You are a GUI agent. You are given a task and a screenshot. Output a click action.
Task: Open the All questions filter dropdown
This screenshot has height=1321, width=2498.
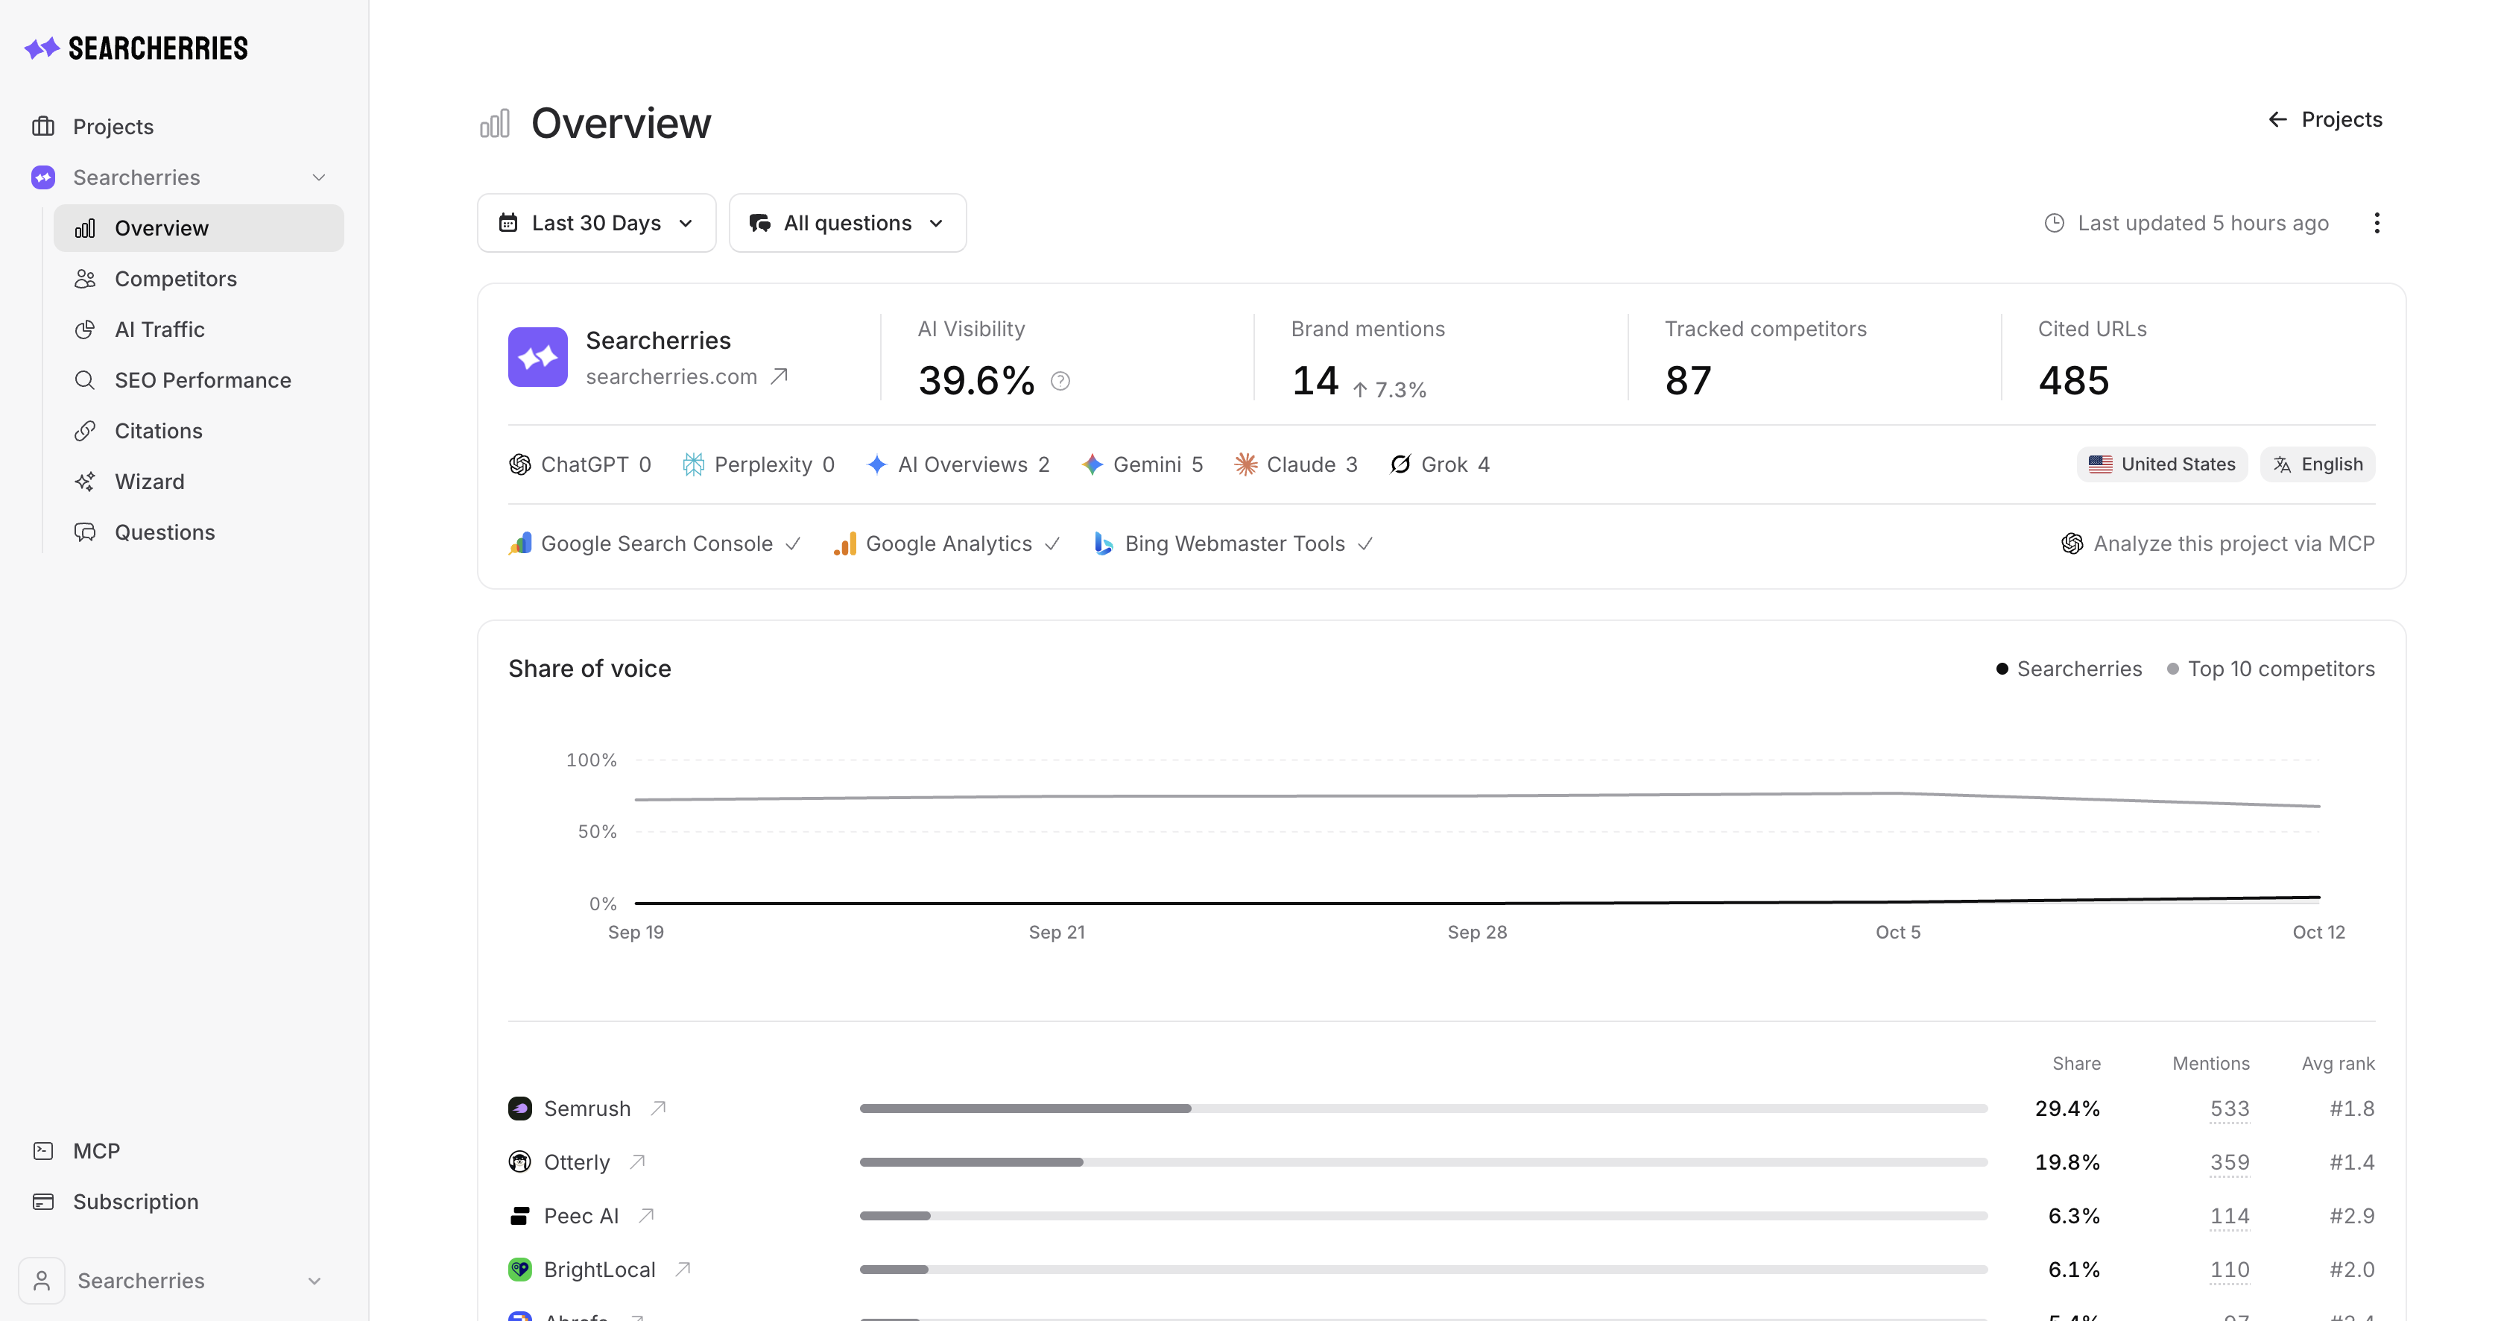(x=847, y=223)
